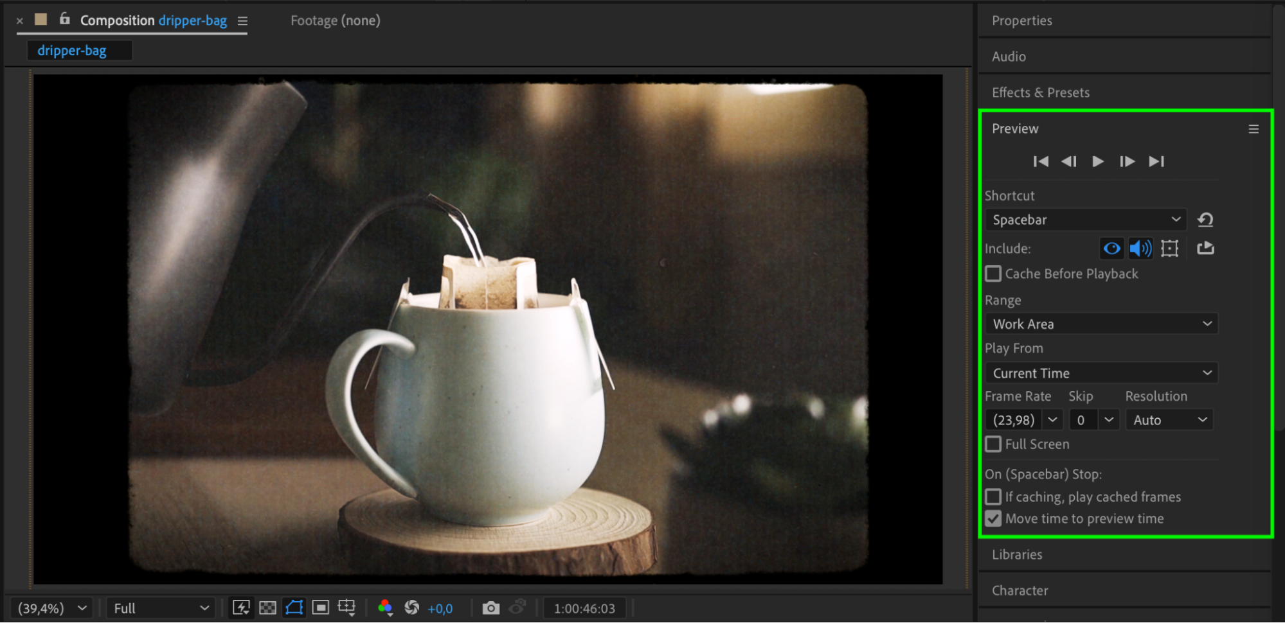Reset the preview shortcut settings
Screen dimensions: 1285x623
[1205, 220]
